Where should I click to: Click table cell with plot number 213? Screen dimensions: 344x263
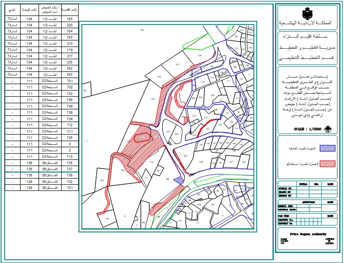tap(70, 43)
